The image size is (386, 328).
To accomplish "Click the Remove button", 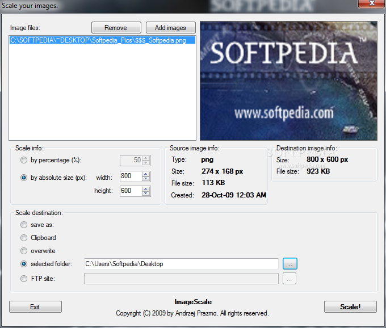I will tap(116, 28).
